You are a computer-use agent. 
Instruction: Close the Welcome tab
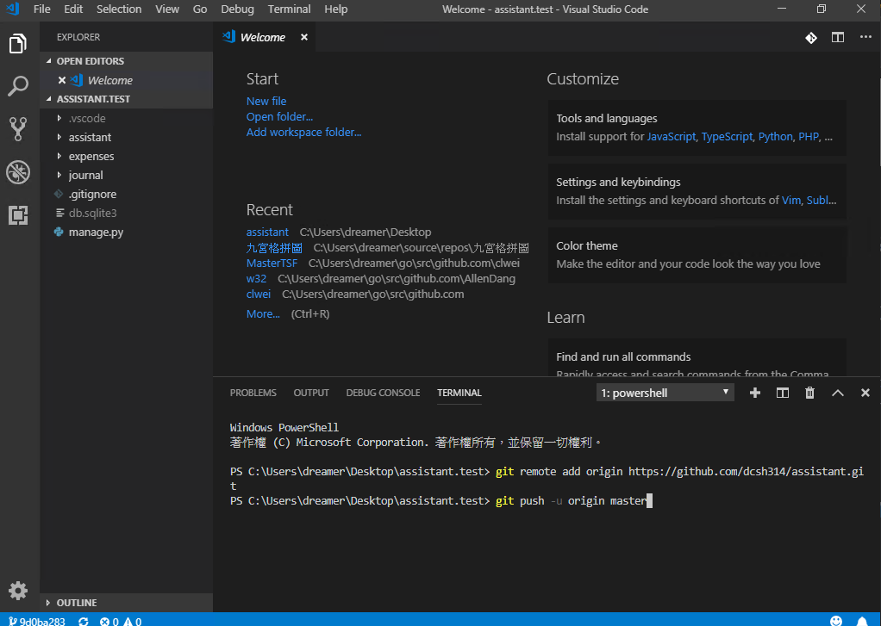[304, 37]
